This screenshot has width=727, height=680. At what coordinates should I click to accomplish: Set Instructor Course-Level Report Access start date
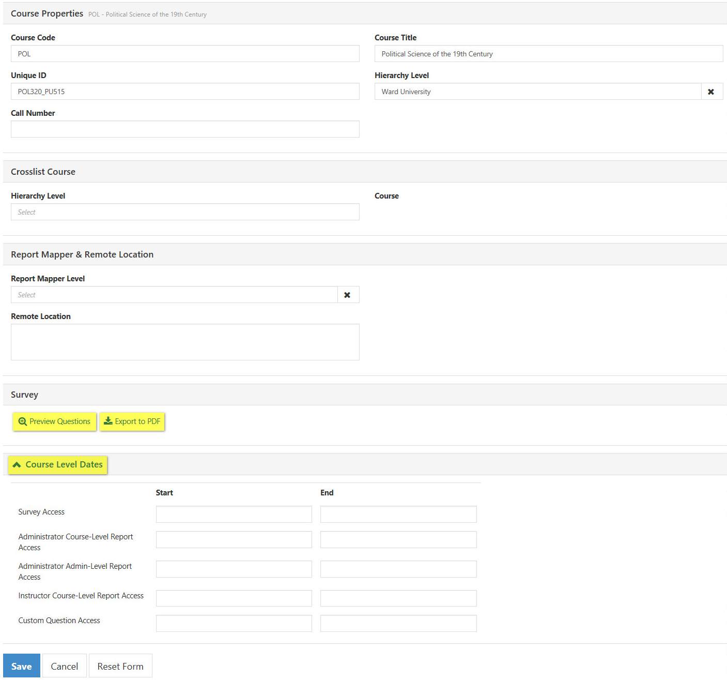click(x=234, y=598)
